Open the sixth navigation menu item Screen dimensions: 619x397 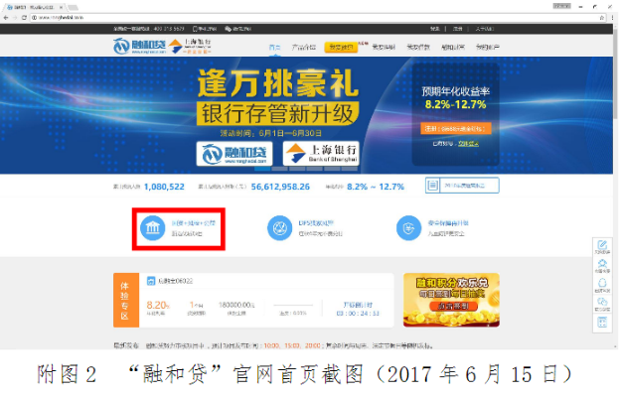tap(453, 48)
